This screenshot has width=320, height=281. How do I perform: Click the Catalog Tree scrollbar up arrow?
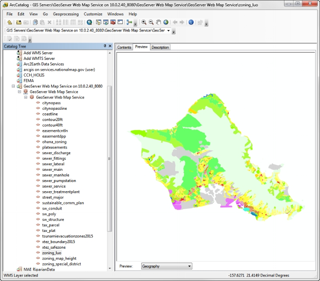click(x=110, y=53)
